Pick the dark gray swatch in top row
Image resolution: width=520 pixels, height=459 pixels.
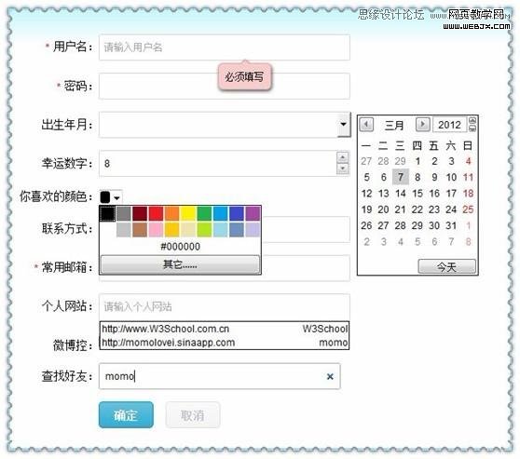tap(124, 213)
